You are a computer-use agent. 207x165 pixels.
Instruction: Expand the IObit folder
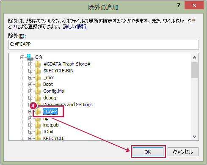[30, 132]
